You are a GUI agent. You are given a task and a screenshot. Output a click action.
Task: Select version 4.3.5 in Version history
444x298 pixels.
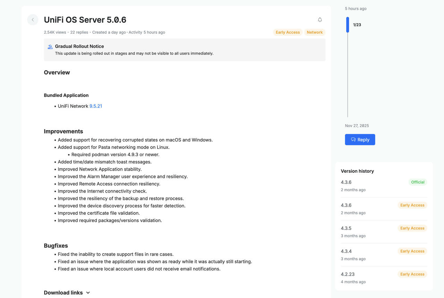346,228
